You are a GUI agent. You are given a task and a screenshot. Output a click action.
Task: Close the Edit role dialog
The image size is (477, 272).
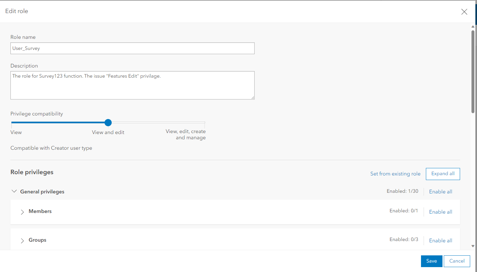[464, 11]
